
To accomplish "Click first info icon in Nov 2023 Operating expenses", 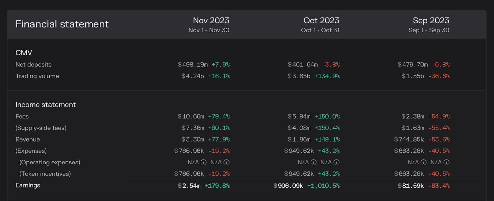I will [x=203, y=162].
